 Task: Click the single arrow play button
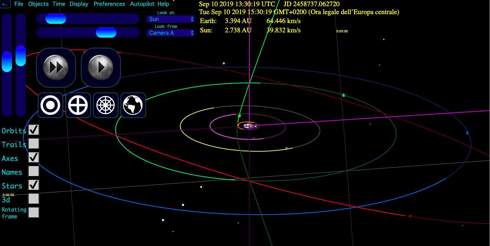pyautogui.click(x=101, y=68)
